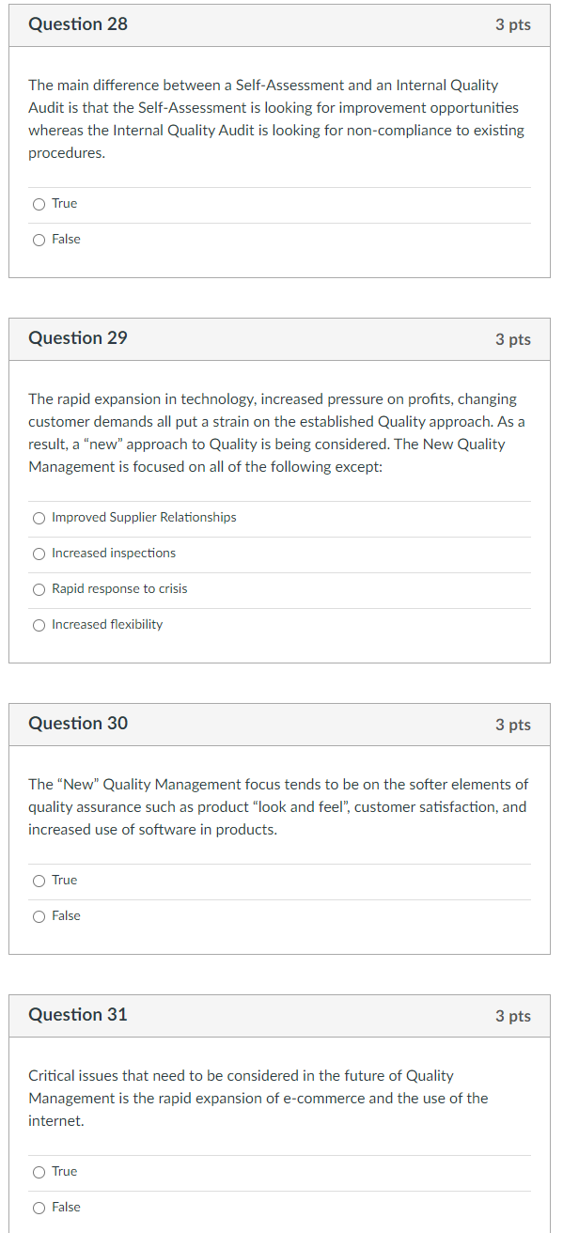Click the 3 pts label on Question 31
Image resolution: width=563 pixels, height=1233 pixels.
click(513, 1015)
